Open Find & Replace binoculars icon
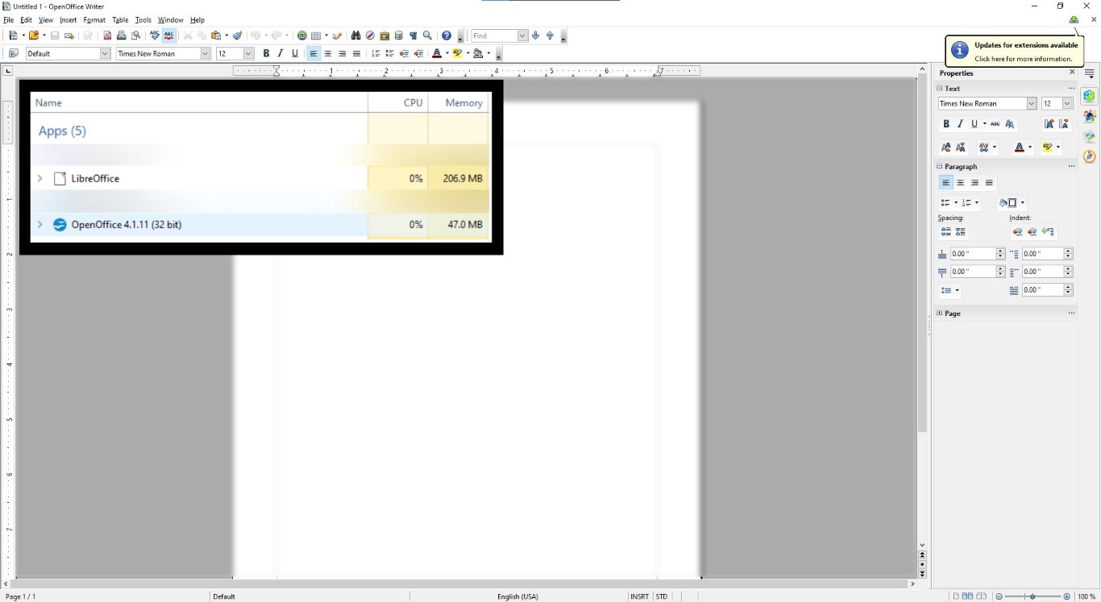The width and height of the screenshot is (1101, 602). 355,35
